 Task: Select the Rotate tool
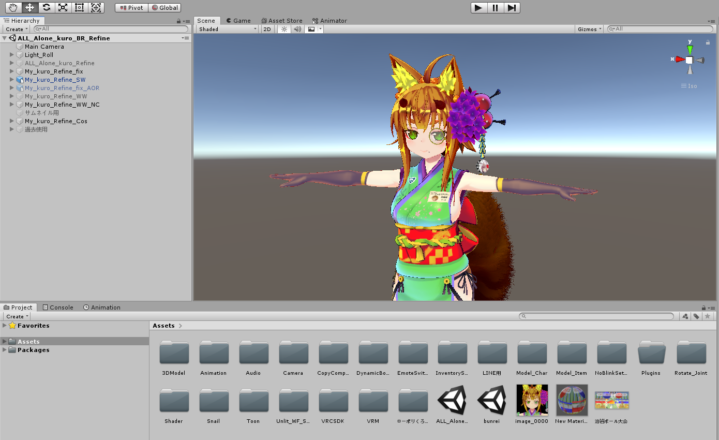pos(47,8)
